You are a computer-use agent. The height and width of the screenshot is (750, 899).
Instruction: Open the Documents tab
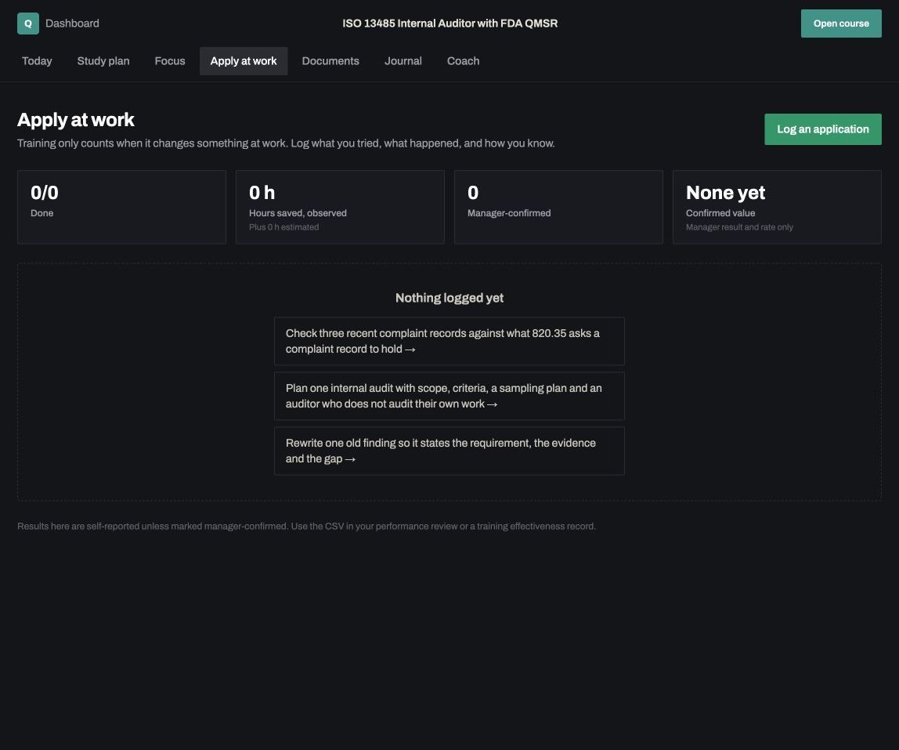click(330, 61)
